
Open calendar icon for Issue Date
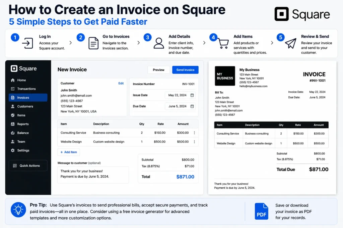pyautogui.click(x=192, y=95)
